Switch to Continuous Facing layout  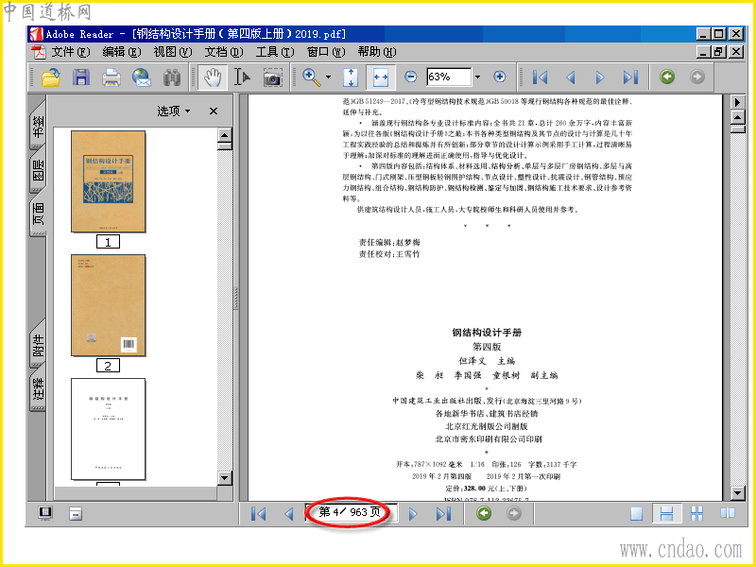coord(696,514)
